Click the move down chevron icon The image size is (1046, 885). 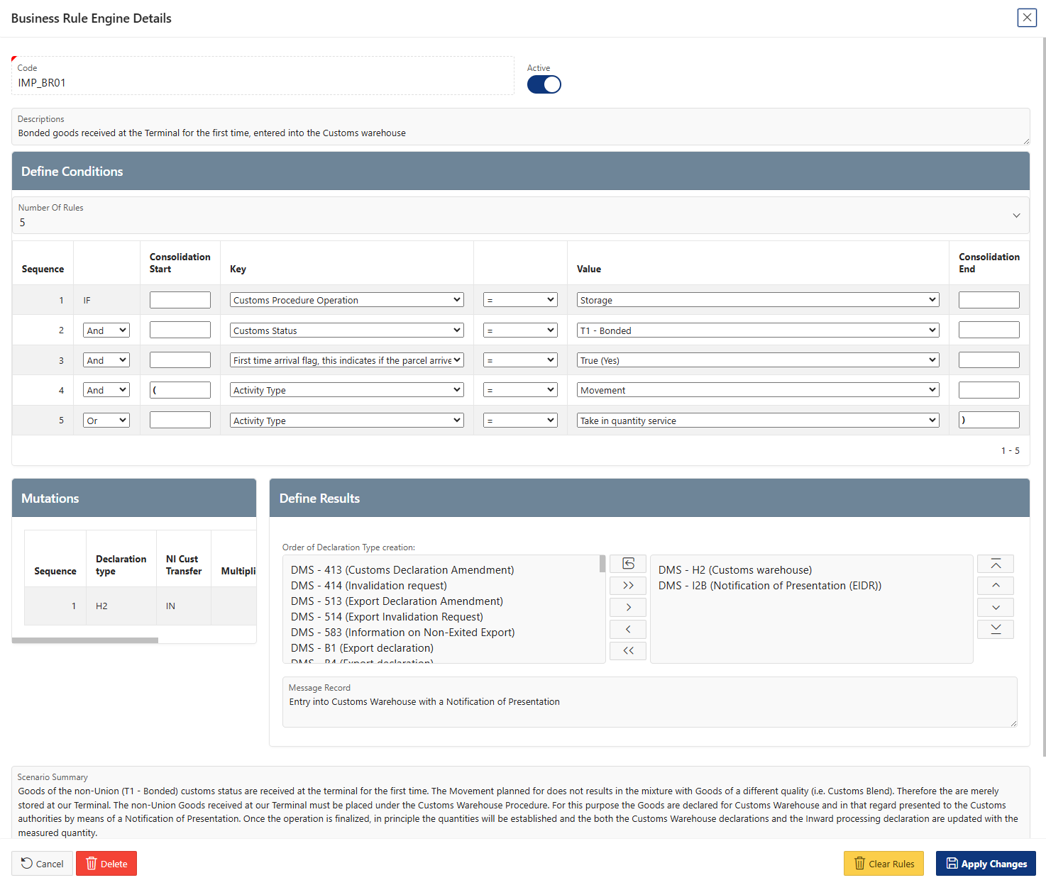point(996,608)
